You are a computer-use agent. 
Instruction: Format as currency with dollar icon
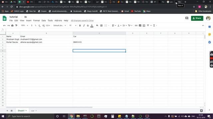pyautogui.click(x=32, y=25)
